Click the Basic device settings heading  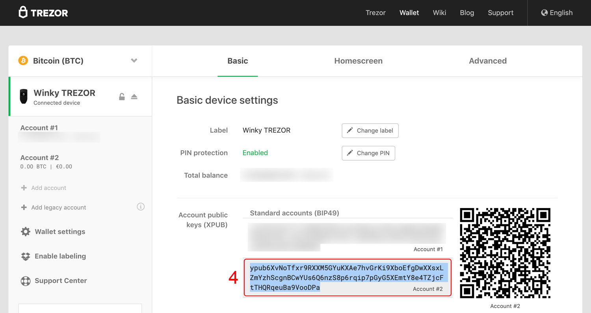pyautogui.click(x=227, y=100)
